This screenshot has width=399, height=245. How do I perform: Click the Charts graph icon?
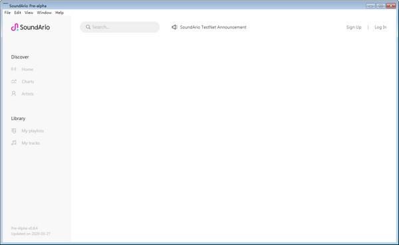tap(14, 81)
